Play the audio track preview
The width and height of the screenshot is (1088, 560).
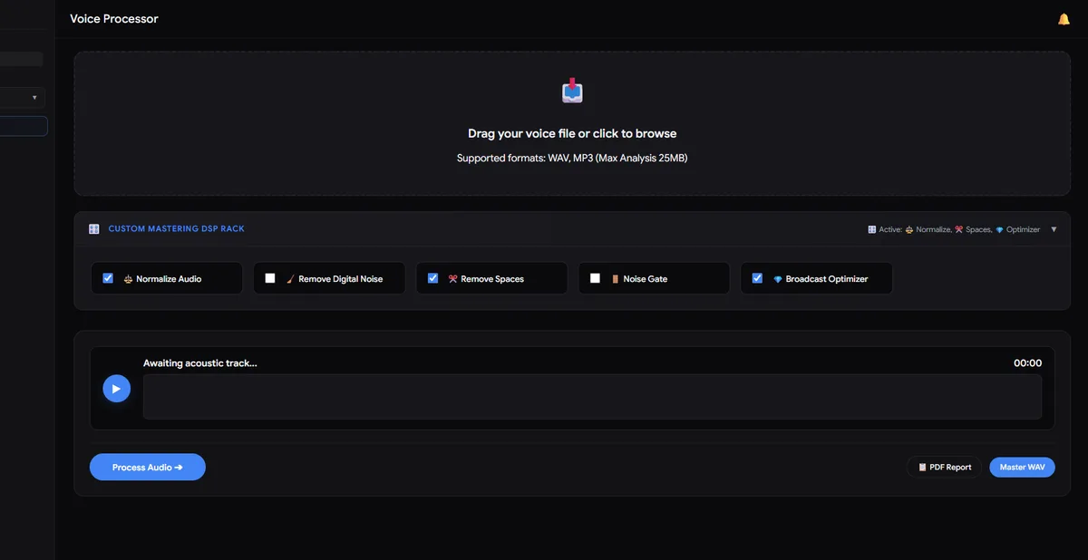pyautogui.click(x=116, y=389)
